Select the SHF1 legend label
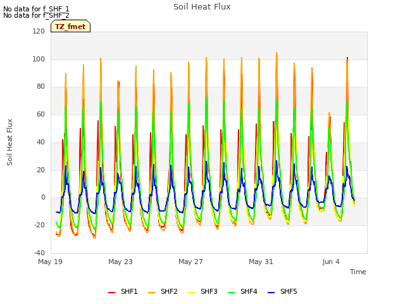This screenshot has width=405, height=304. 129,291
